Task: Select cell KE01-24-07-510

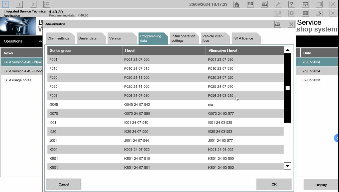Action: 164,158
